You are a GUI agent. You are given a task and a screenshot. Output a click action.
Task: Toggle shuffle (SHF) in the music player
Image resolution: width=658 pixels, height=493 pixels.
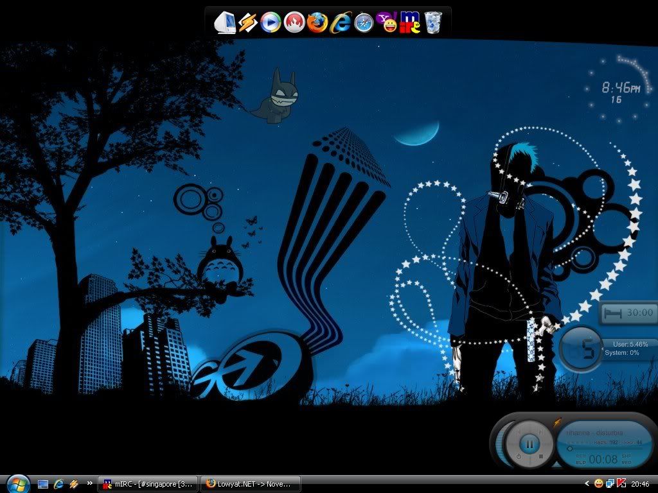click(626, 456)
